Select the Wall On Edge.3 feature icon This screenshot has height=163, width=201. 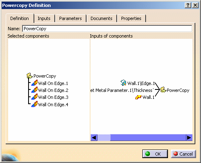(35, 97)
